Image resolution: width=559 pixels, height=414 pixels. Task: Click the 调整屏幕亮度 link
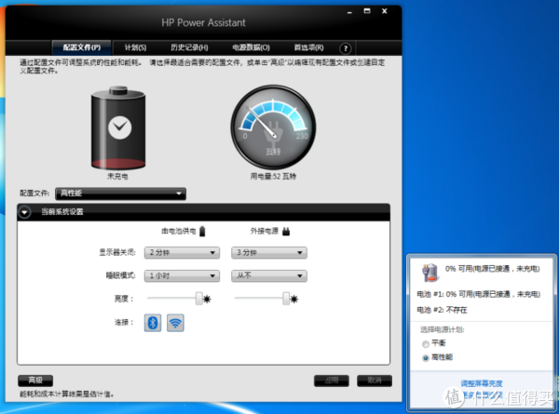pos(482,383)
